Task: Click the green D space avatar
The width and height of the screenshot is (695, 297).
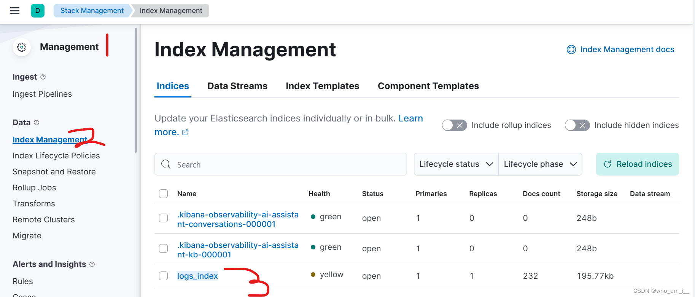Action: click(38, 11)
